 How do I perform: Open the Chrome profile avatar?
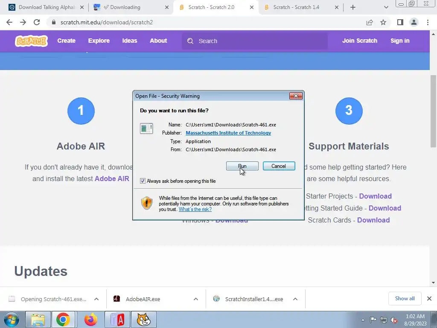click(414, 22)
